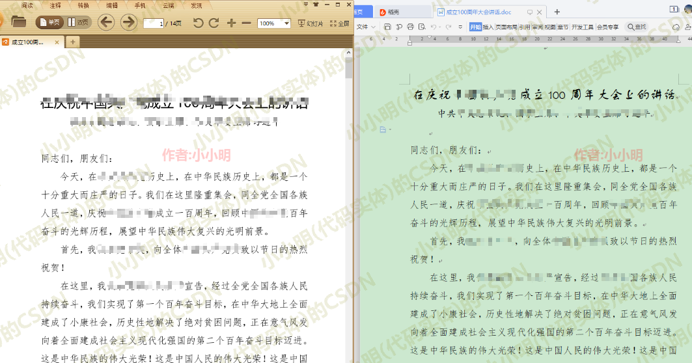Click window count icon in WPS titlebar
Image resolution: width=692 pixels, height=363 pixels.
coord(674,9)
